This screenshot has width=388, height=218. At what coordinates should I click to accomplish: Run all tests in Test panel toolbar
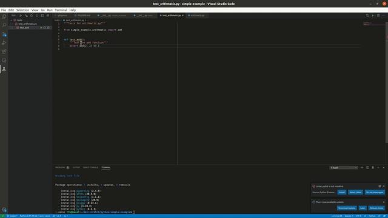pyautogui.click(x=21, y=15)
